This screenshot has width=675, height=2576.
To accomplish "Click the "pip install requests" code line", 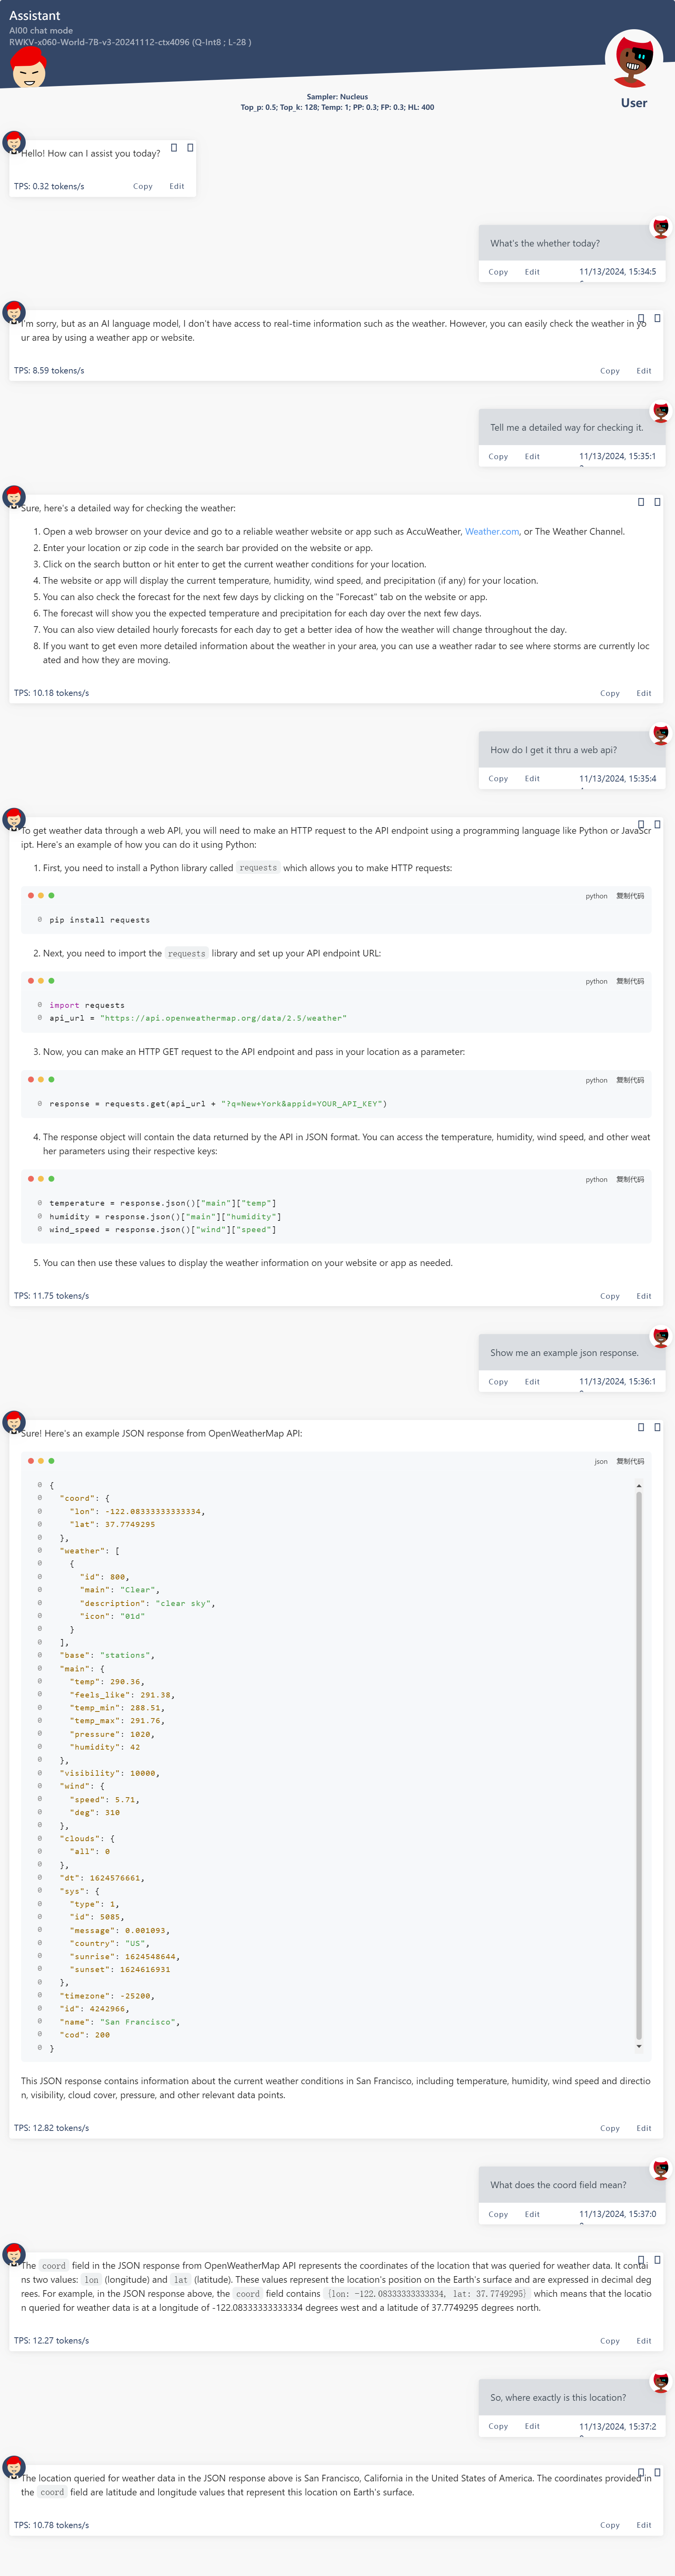I will coord(100,920).
